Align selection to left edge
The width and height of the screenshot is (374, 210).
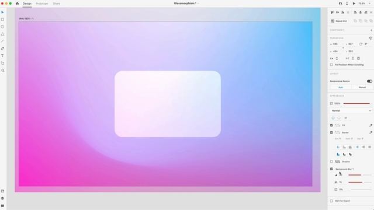click(x=355, y=12)
